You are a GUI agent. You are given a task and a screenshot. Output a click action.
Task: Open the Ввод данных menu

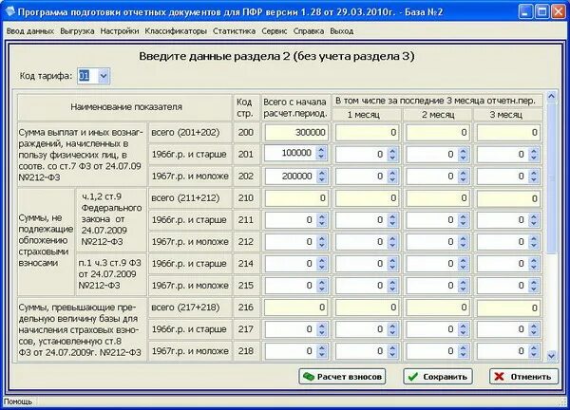click(30, 31)
